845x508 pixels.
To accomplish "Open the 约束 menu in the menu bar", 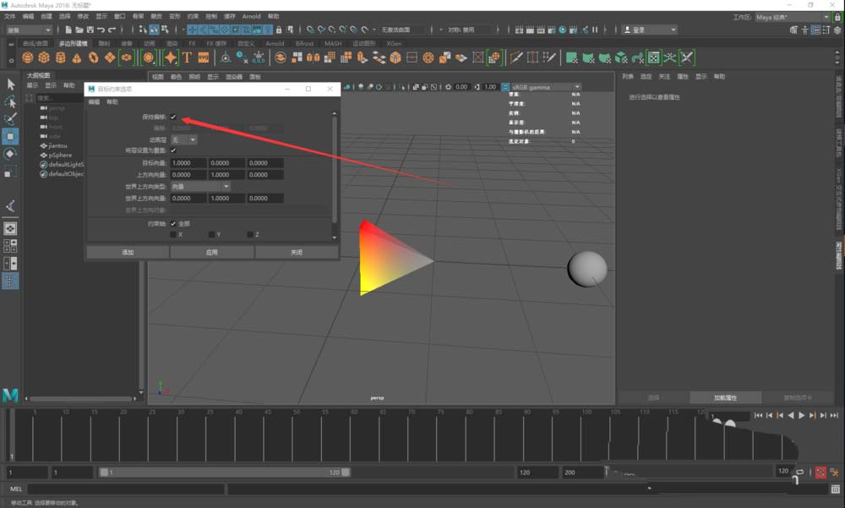I will (x=194, y=16).
